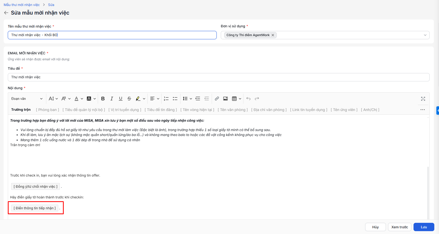This screenshot has width=439, height=234.
Task: Click the Xem trước preview button
Action: click(400, 227)
